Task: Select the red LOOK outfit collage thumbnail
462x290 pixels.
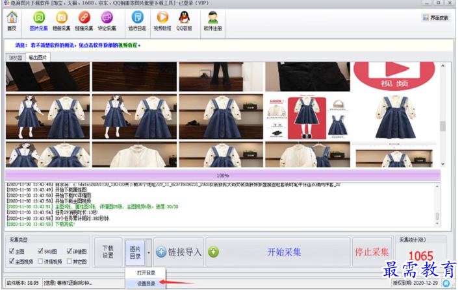Action: (x=307, y=117)
